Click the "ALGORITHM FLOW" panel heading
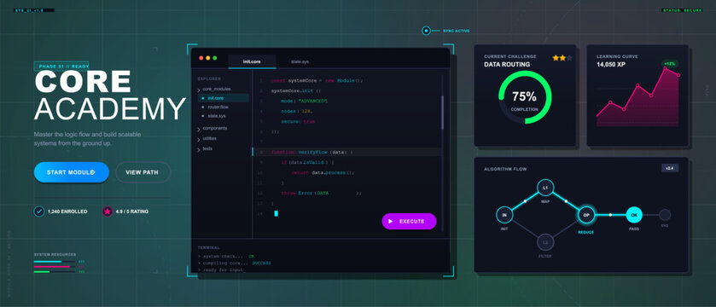The width and height of the screenshot is (716, 307). 505,169
